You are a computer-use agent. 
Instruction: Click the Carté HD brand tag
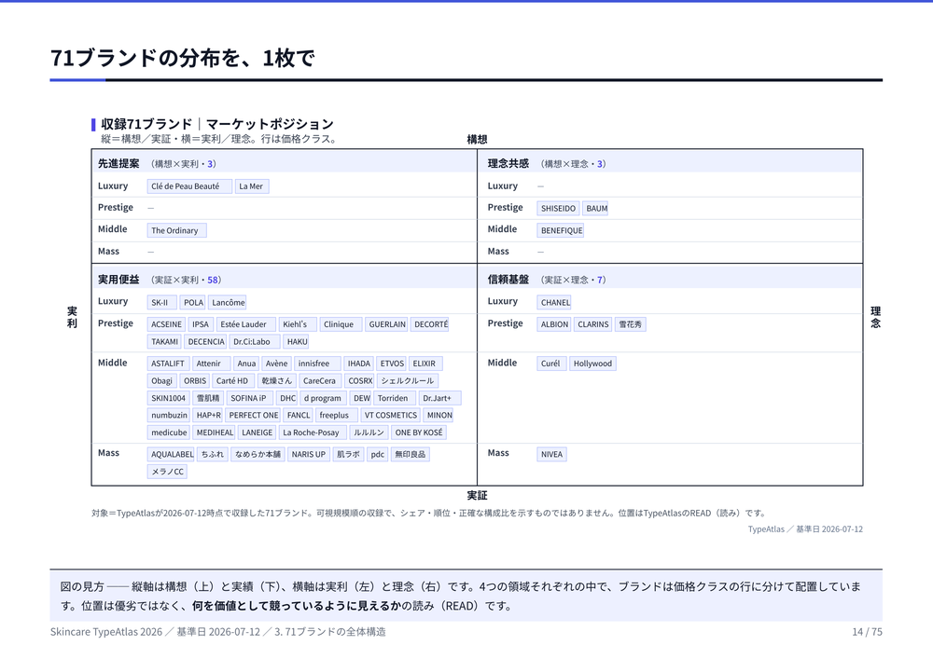[x=233, y=381]
